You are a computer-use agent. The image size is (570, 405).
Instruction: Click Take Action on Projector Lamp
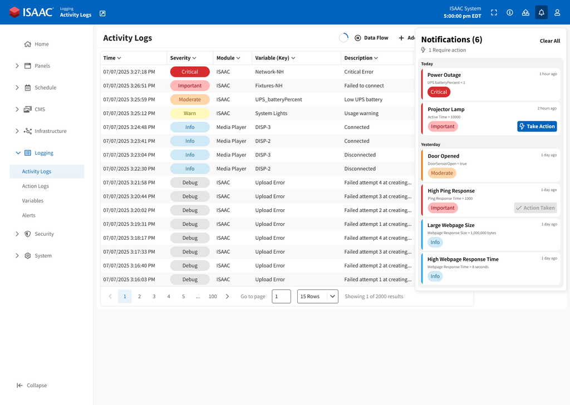pyautogui.click(x=537, y=126)
